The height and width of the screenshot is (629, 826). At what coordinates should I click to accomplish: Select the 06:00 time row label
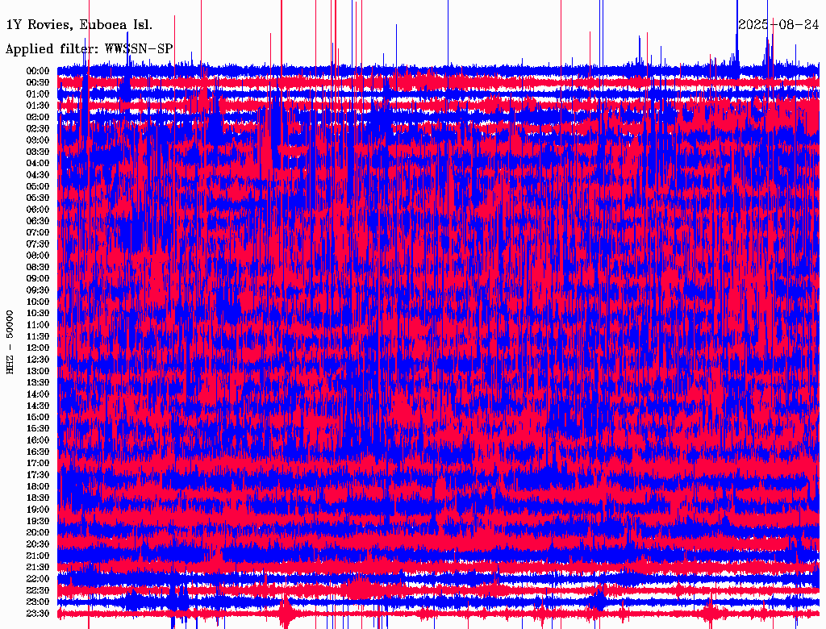point(38,210)
